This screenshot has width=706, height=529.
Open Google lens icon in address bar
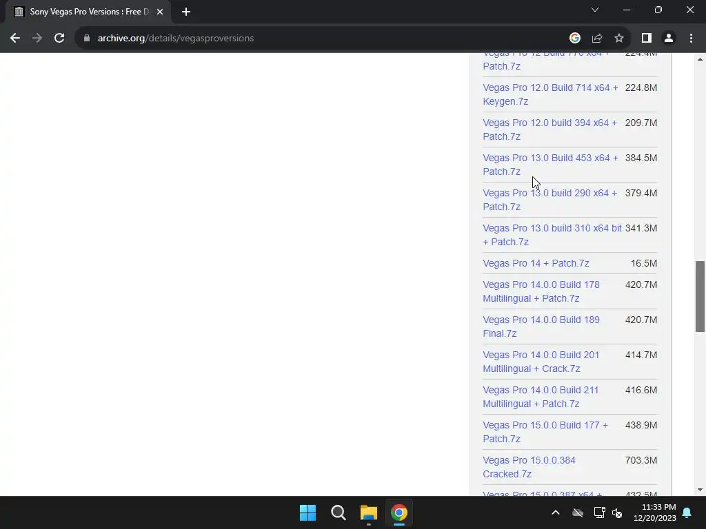pyautogui.click(x=574, y=39)
